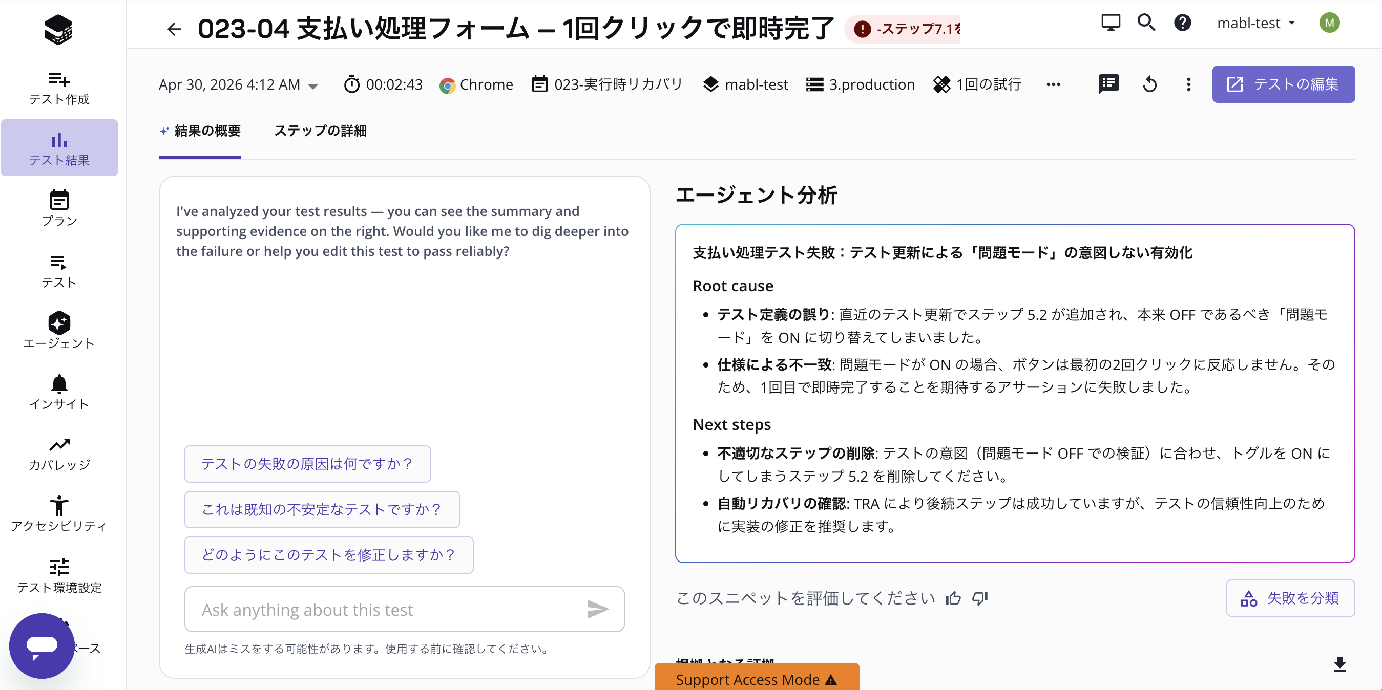Click the Next steps heading
1382x690 pixels.
[x=732, y=425]
